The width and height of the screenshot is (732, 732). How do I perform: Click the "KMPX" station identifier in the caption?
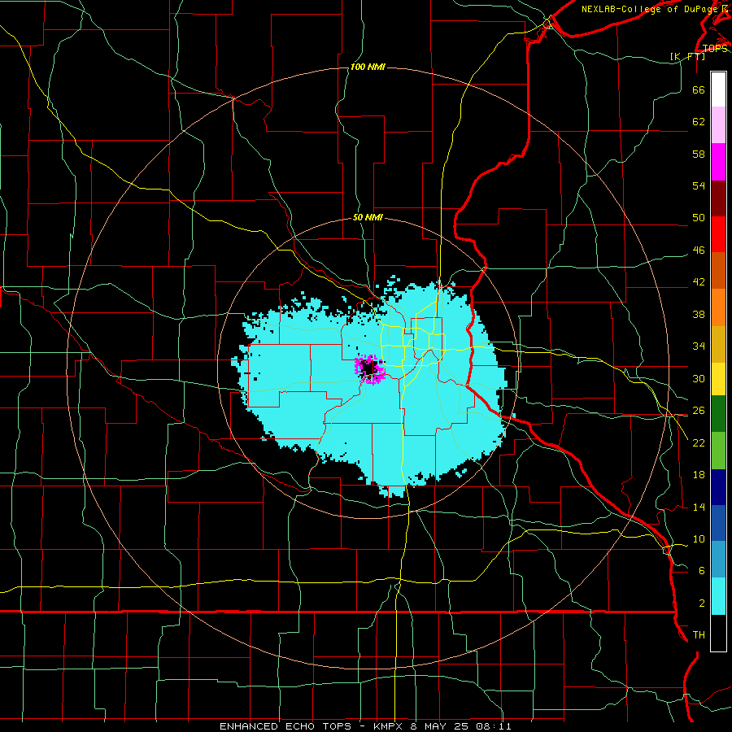[390, 726]
